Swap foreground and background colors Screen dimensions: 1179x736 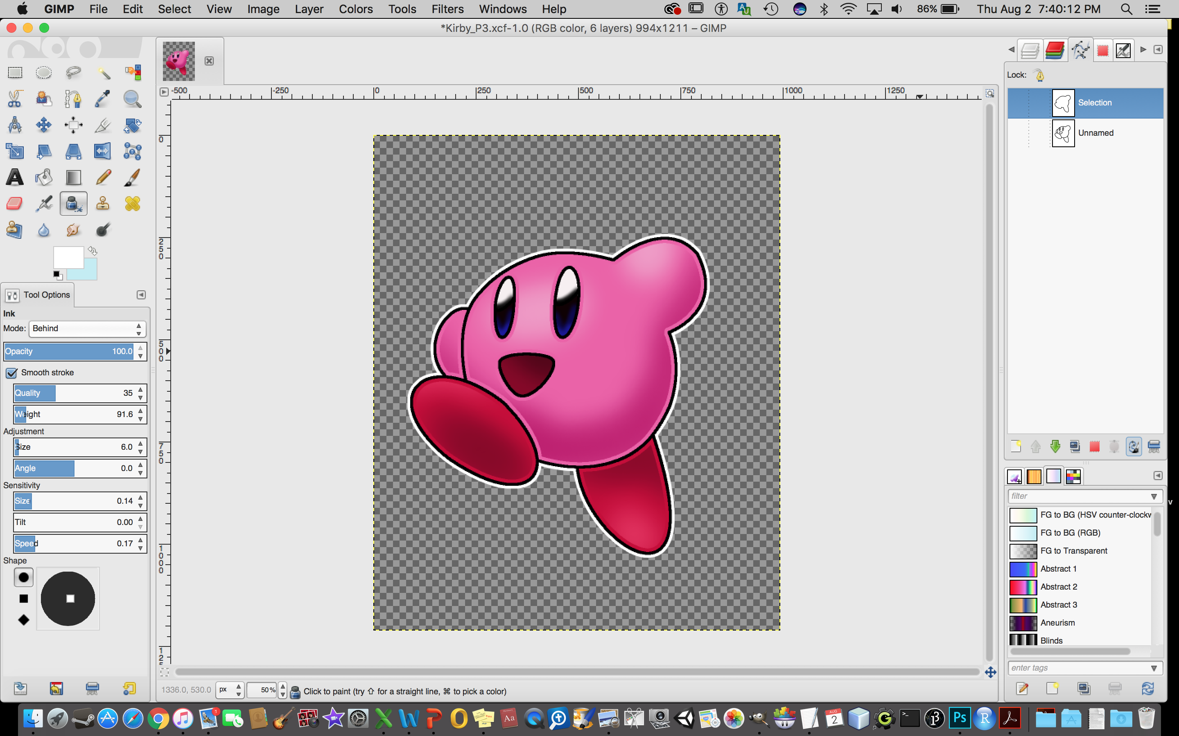pos(93,251)
